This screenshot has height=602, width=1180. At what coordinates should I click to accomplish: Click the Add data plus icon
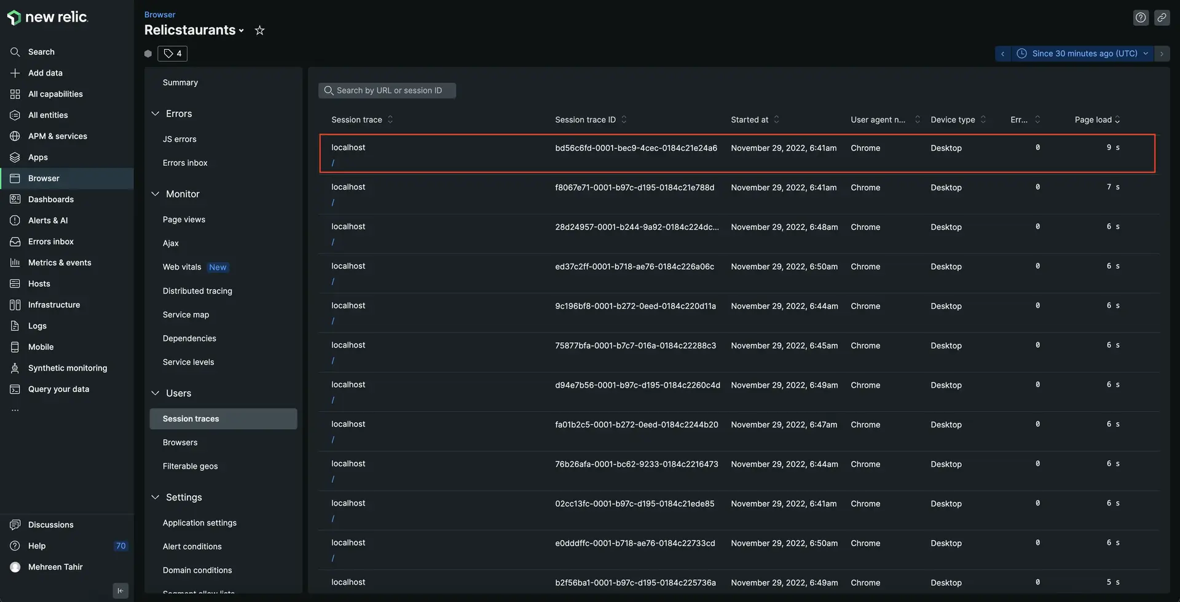15,73
